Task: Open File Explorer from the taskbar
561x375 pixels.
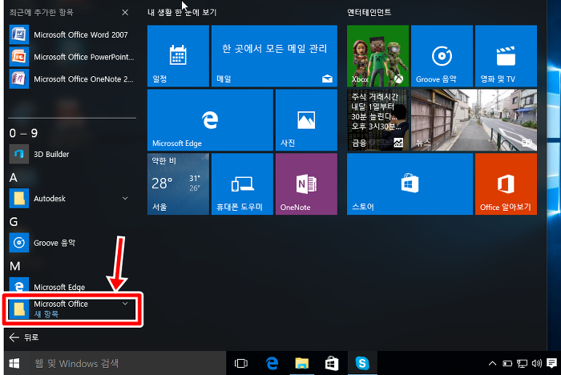Action: click(302, 364)
